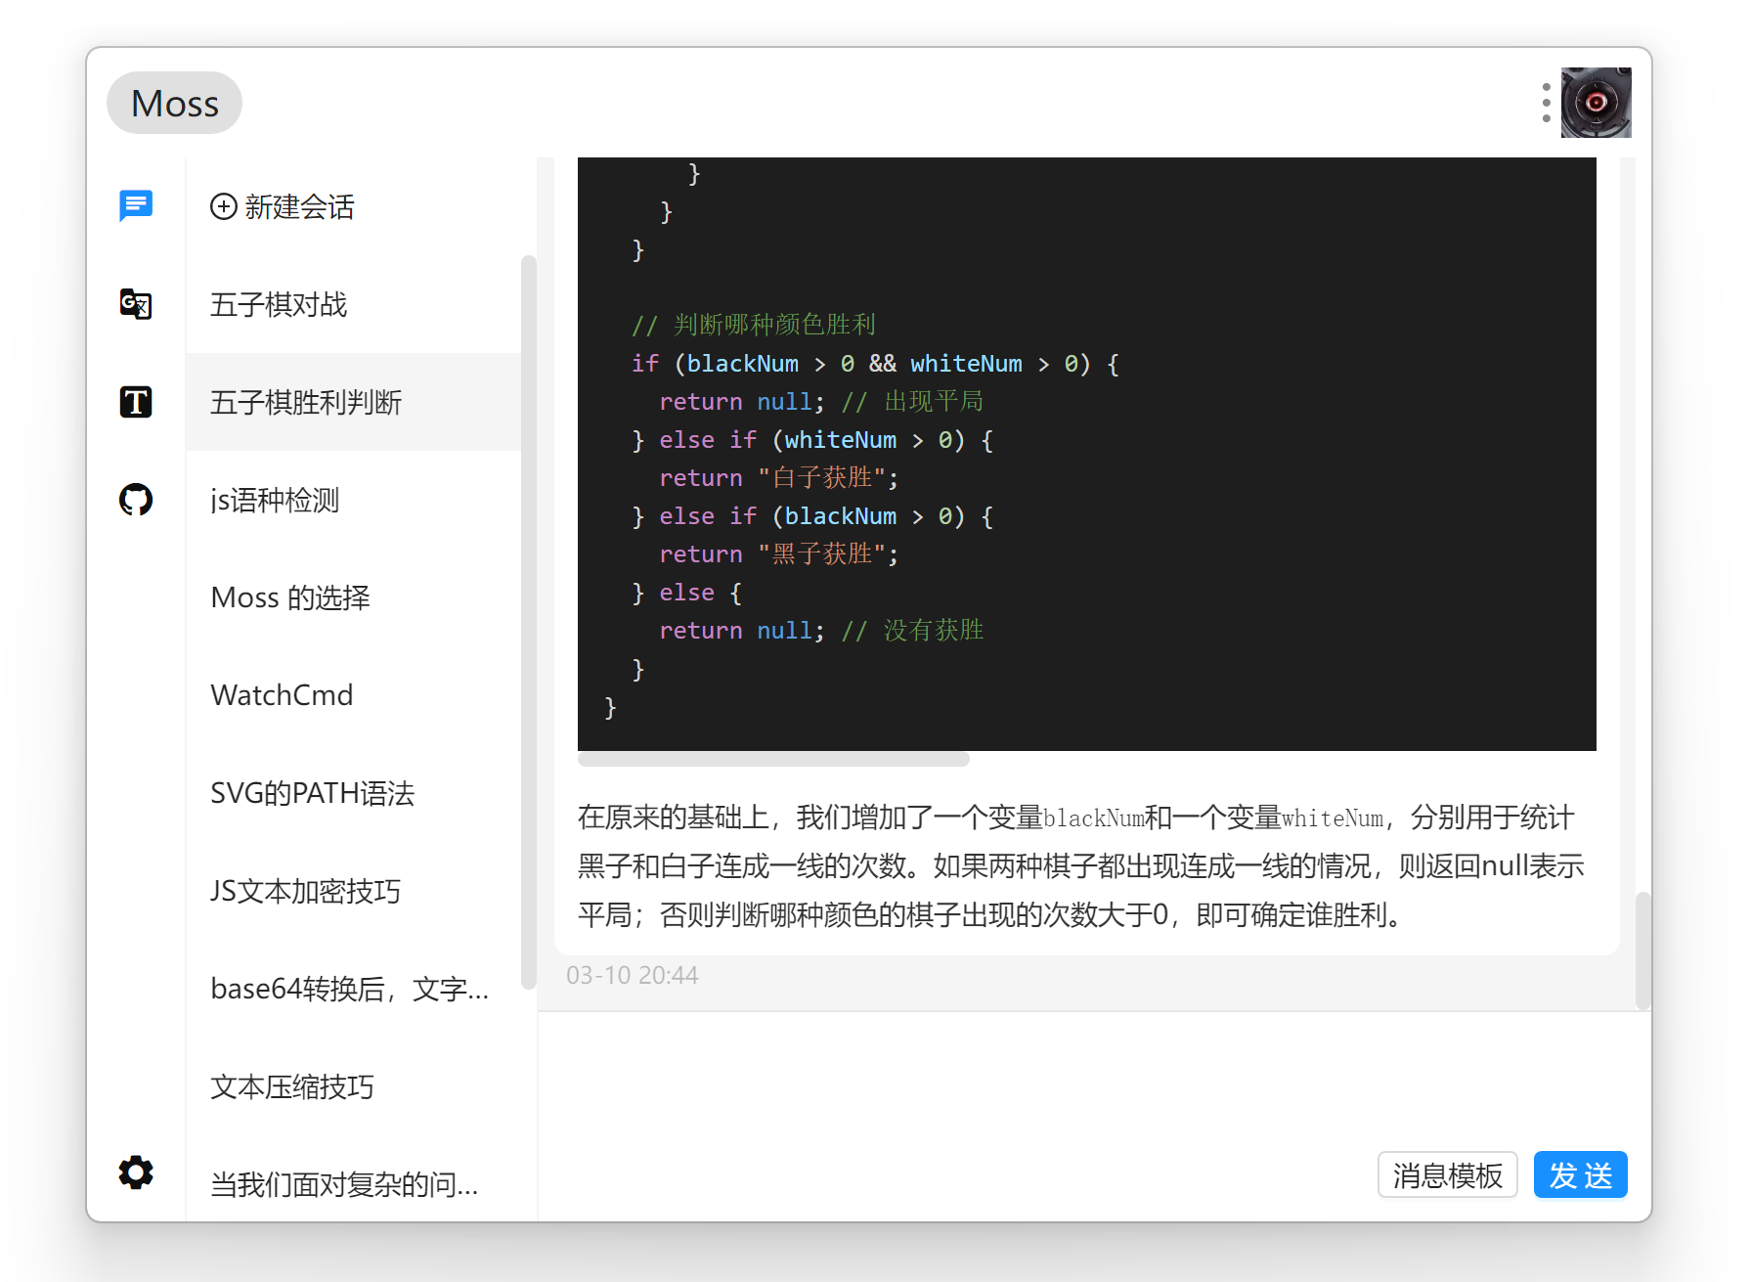Open the 五子棋对战 conversation
The width and height of the screenshot is (1751, 1282).
click(x=353, y=304)
